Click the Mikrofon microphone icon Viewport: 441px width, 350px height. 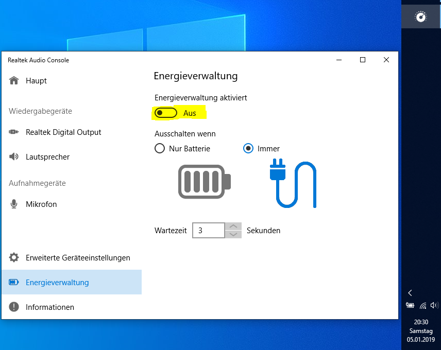[14, 204]
